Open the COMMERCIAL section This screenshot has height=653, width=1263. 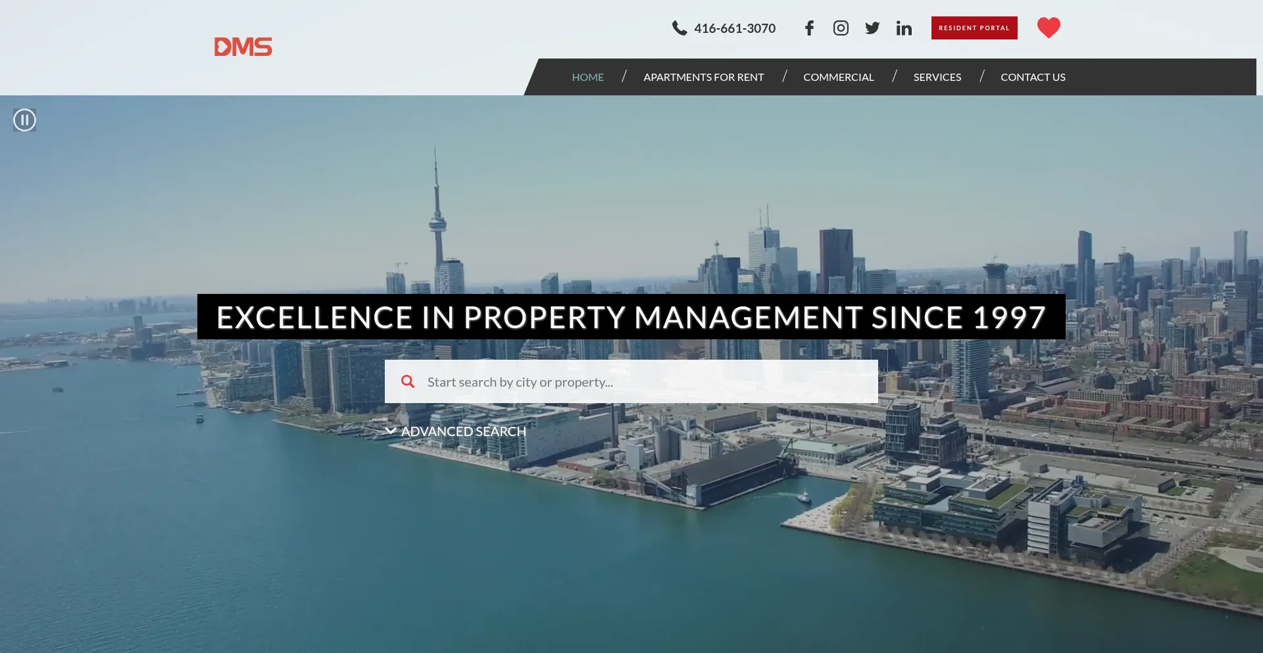point(838,77)
